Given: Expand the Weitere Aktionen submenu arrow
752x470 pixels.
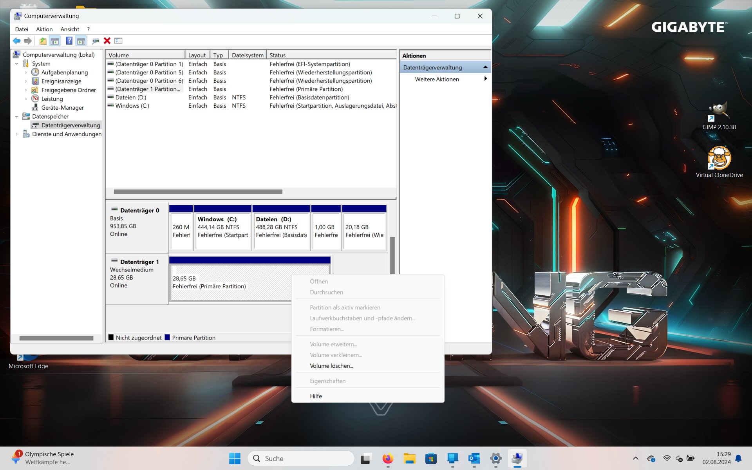Looking at the screenshot, I should [485, 79].
